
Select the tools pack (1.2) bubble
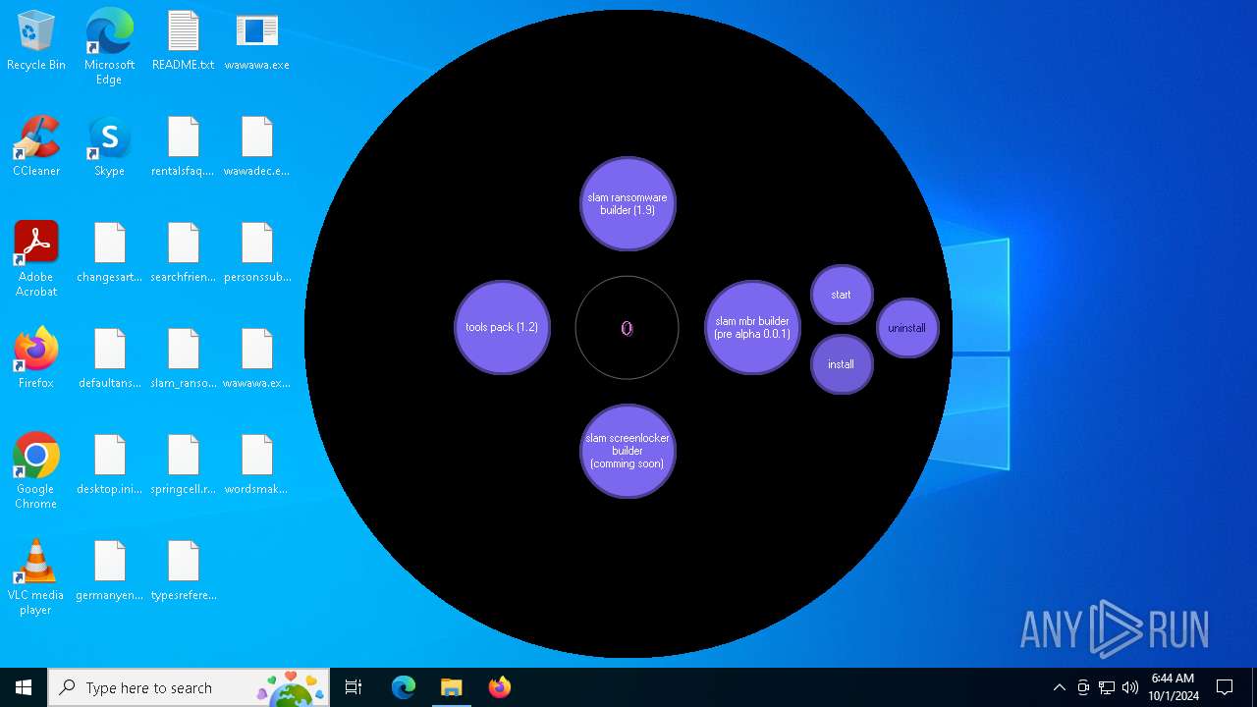click(502, 327)
